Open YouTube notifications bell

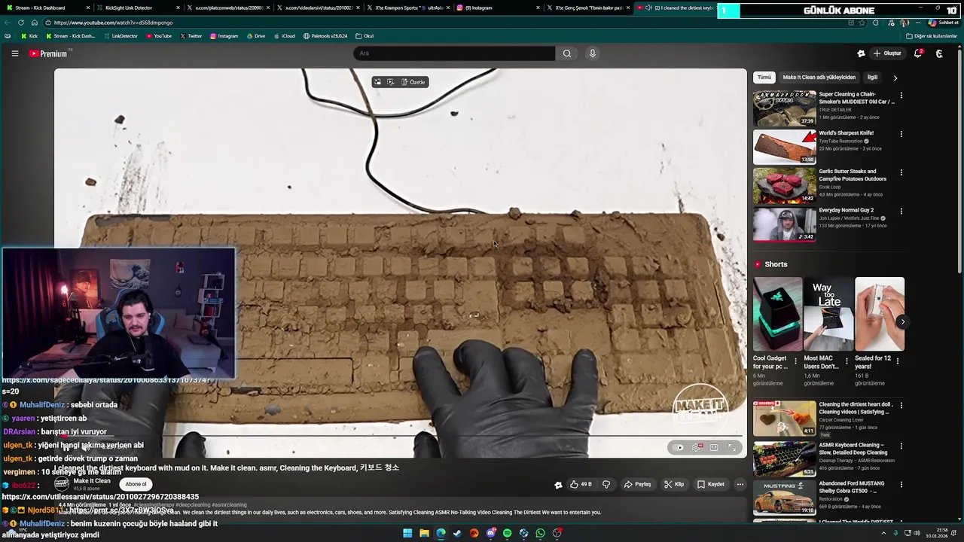pyautogui.click(x=918, y=53)
